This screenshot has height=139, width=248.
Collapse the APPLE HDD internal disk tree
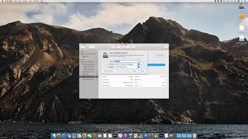pos(80,54)
